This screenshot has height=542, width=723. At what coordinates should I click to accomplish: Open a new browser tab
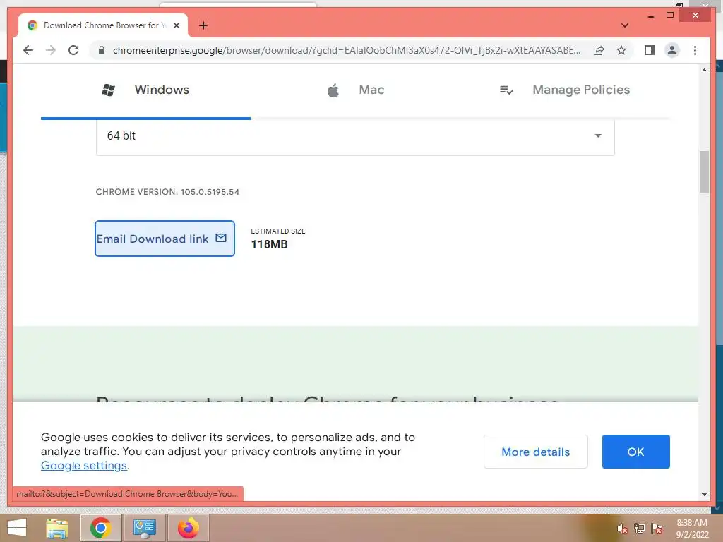(x=203, y=25)
